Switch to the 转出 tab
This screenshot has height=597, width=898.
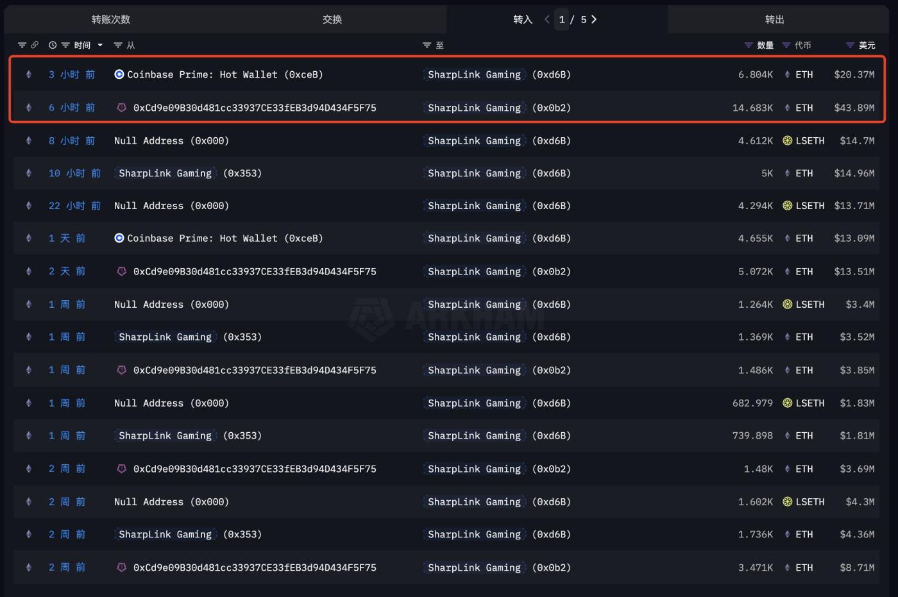[775, 19]
